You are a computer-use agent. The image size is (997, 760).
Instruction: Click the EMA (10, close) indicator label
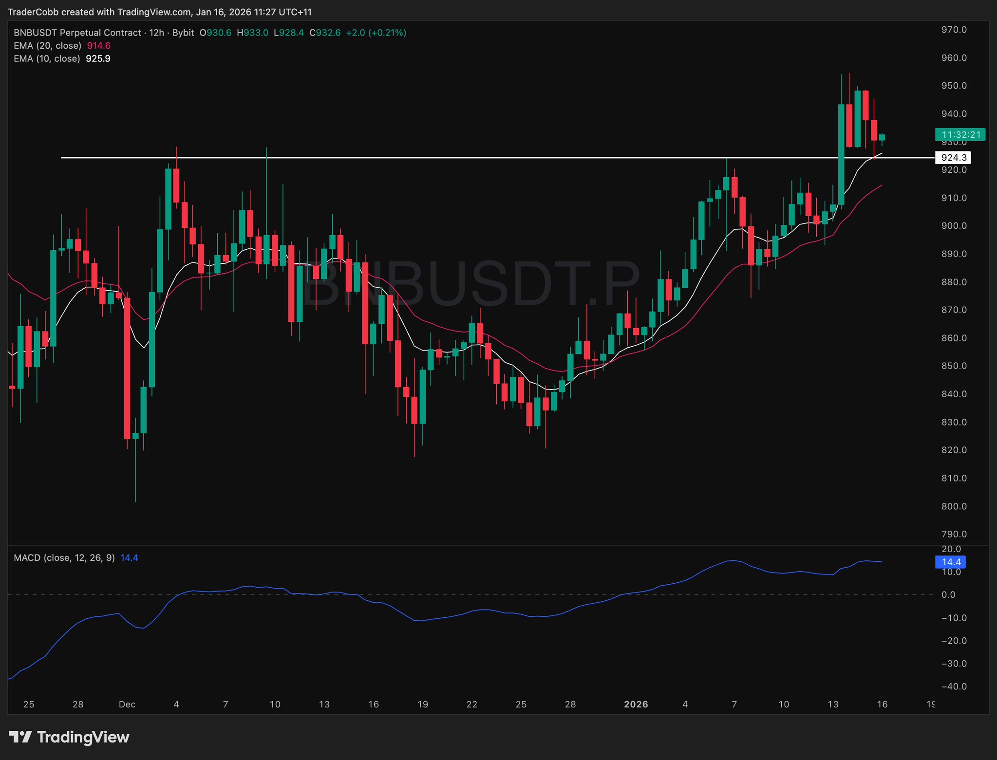coord(47,59)
